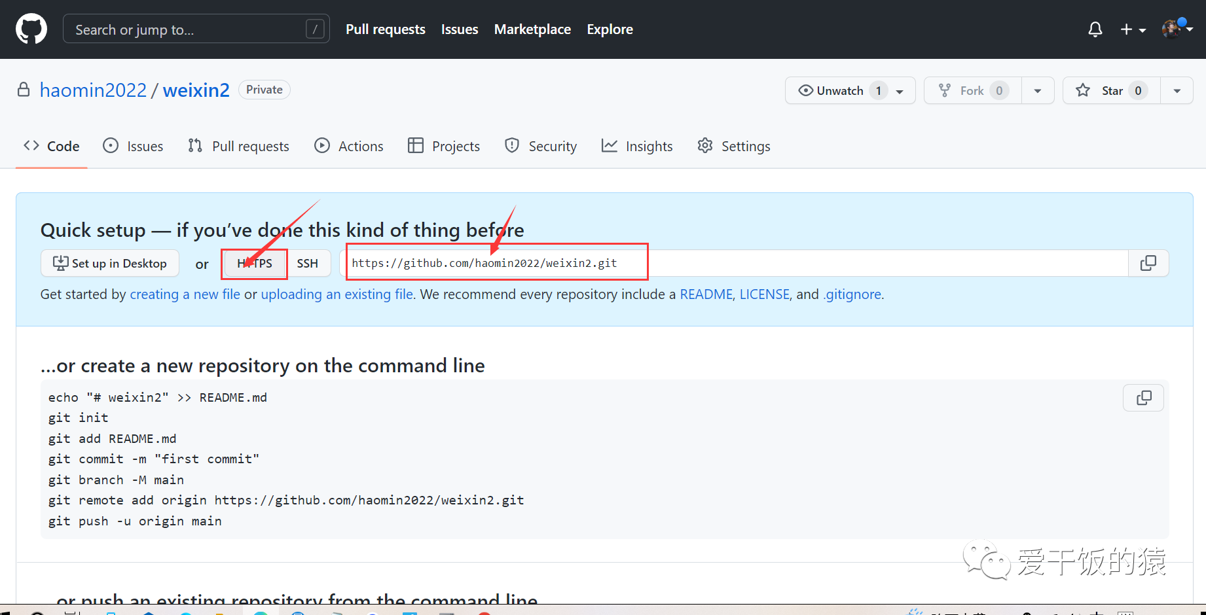This screenshot has width=1206, height=615.
Task: Click the Fork count badge 0
Action: [999, 91]
